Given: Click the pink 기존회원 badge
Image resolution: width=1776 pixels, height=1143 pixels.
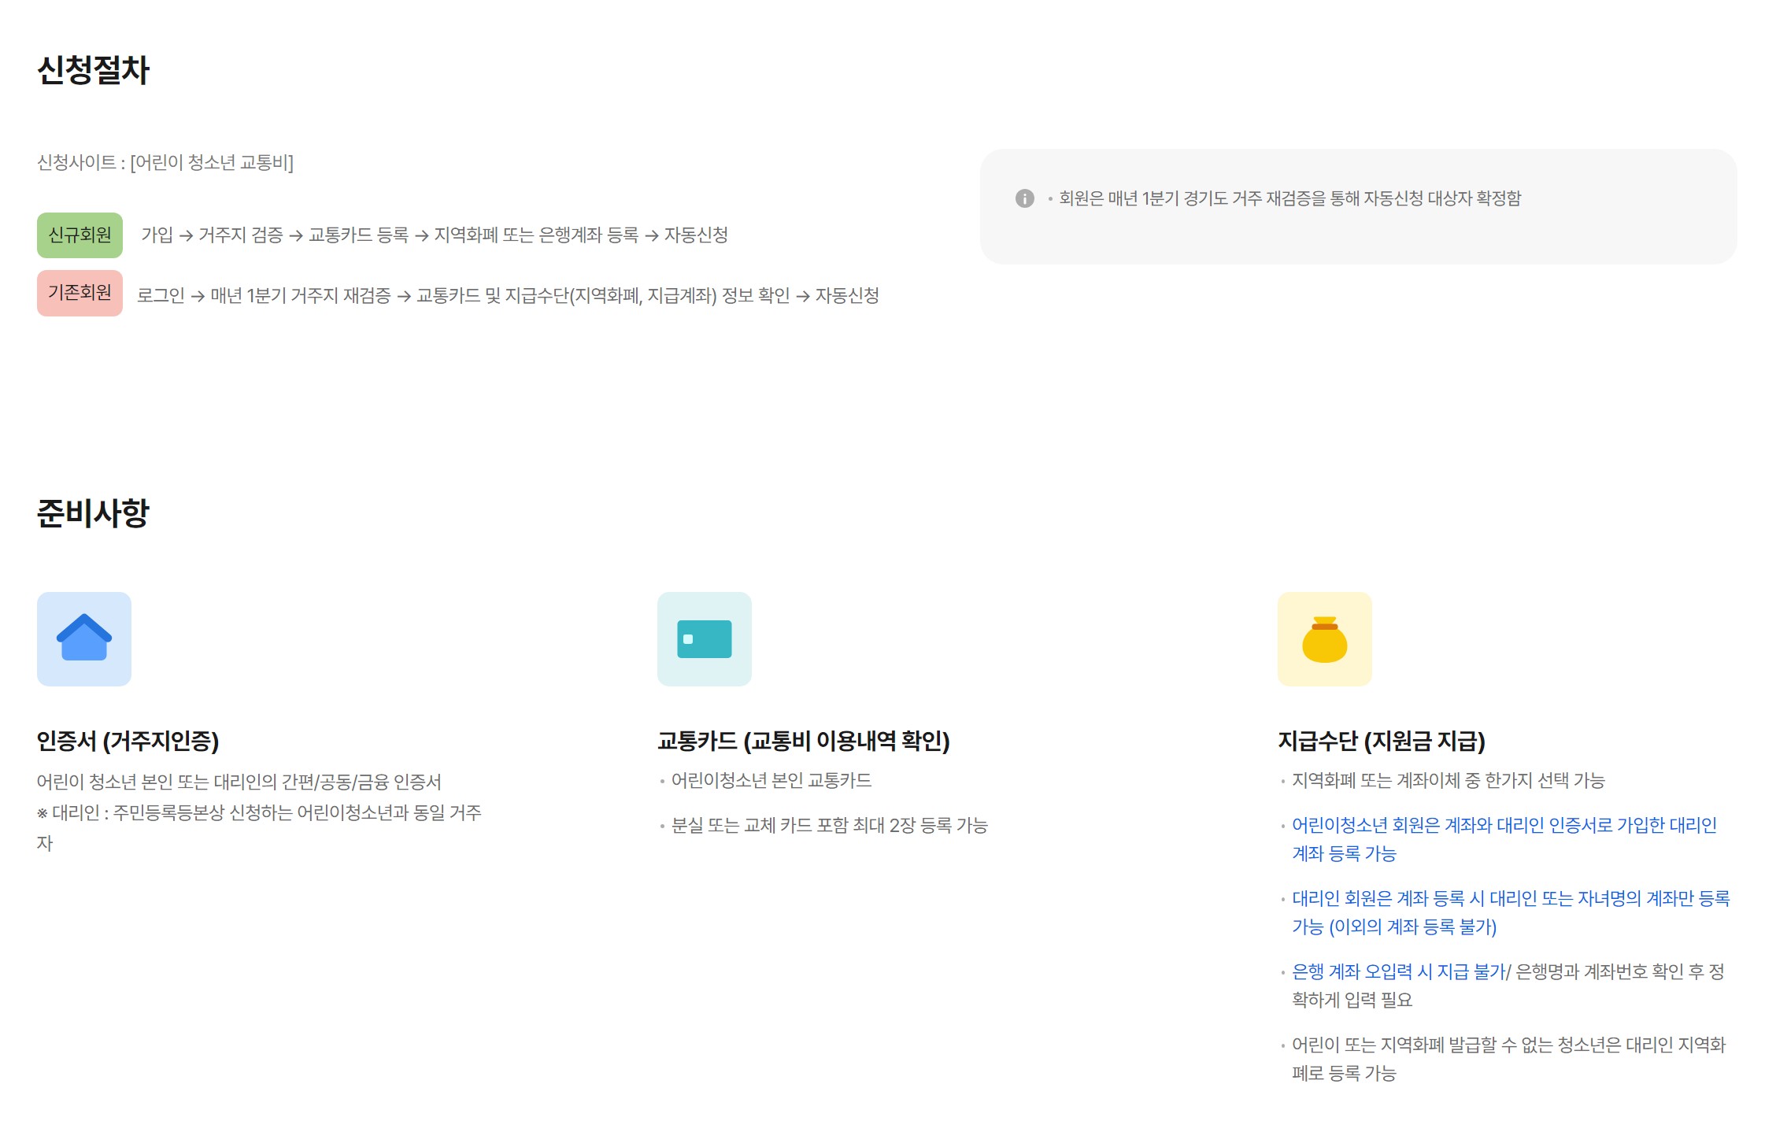Looking at the screenshot, I should (x=80, y=293).
